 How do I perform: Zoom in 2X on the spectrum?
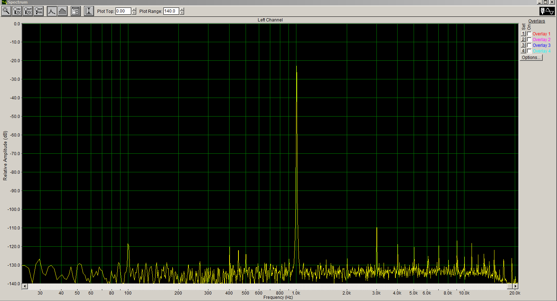pos(17,11)
